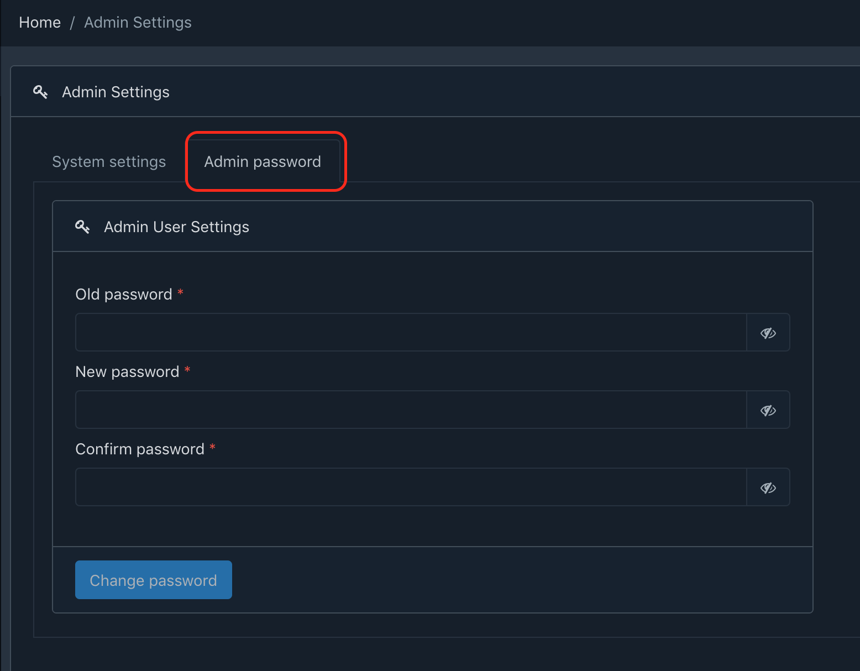Viewport: 860px width, 671px height.
Task: Click the Old password input field
Action: [x=411, y=332]
